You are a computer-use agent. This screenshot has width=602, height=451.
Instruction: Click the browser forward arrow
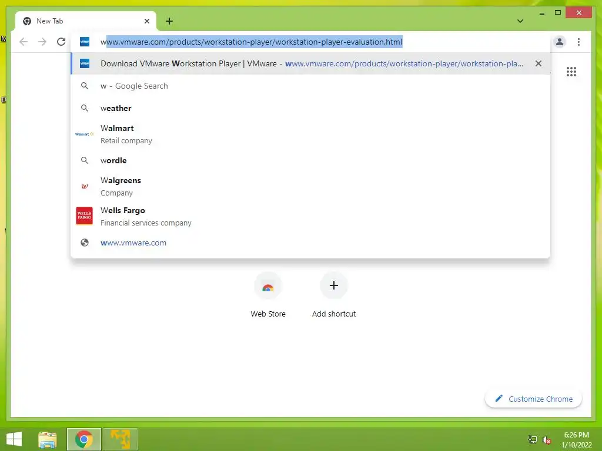(42, 42)
